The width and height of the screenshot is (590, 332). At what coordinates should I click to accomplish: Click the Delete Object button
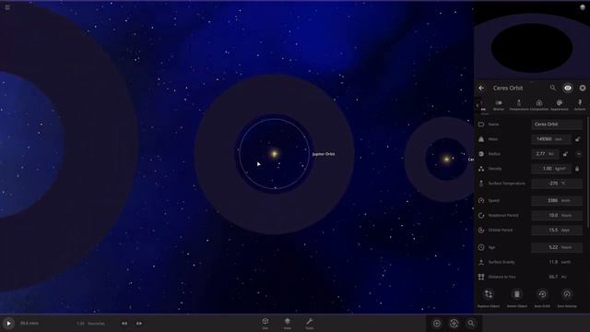[x=517, y=298]
